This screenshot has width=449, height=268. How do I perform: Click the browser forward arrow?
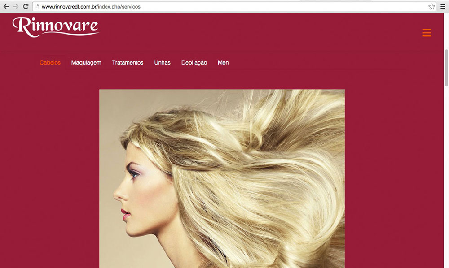pos(16,7)
